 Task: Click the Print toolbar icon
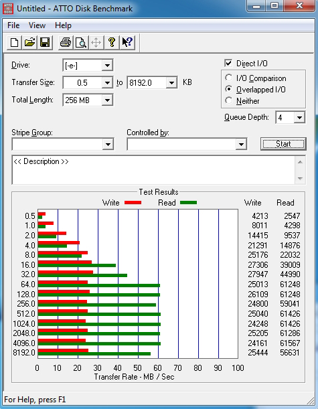[x=66, y=42]
